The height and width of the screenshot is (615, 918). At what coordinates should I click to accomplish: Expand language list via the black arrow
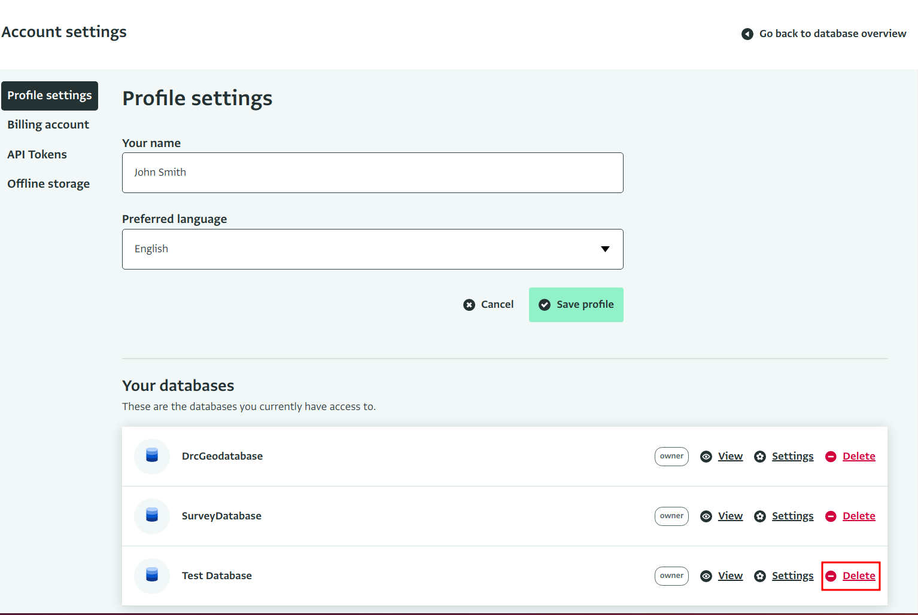click(605, 249)
